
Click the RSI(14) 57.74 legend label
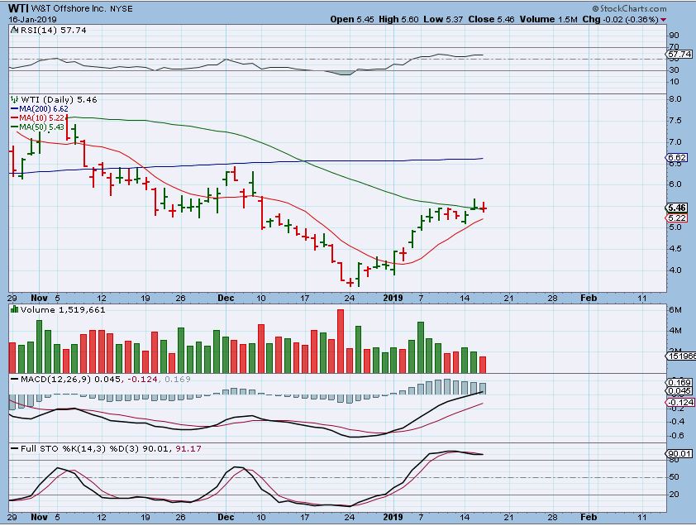pyautogui.click(x=53, y=31)
